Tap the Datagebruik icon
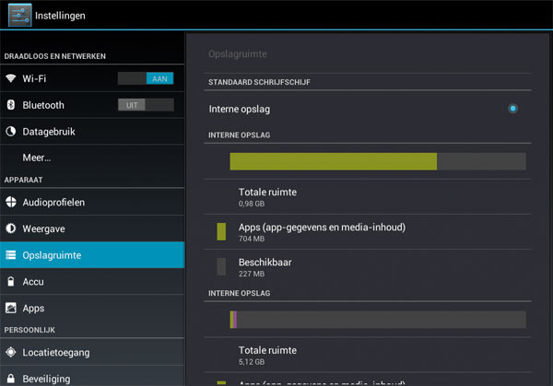 pos(11,132)
